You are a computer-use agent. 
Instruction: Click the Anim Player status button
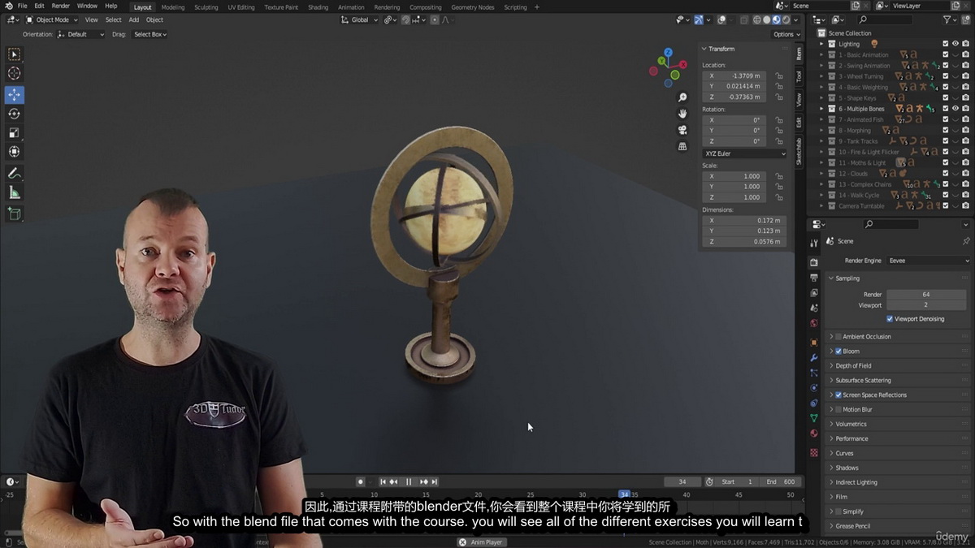pyautogui.click(x=481, y=542)
